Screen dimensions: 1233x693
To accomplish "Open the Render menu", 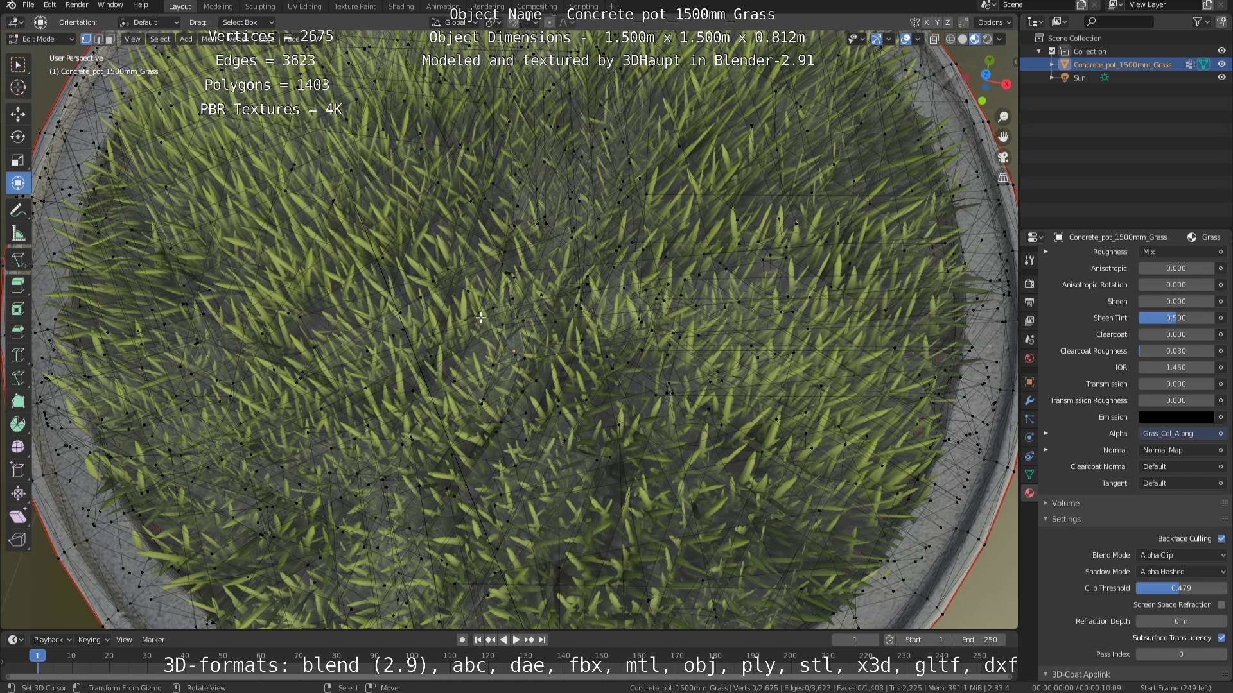I will click(x=76, y=5).
